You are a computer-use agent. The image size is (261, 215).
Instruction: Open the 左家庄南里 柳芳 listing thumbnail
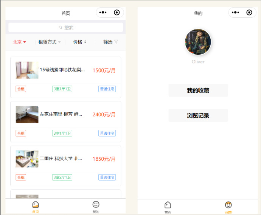(x=27, y=114)
